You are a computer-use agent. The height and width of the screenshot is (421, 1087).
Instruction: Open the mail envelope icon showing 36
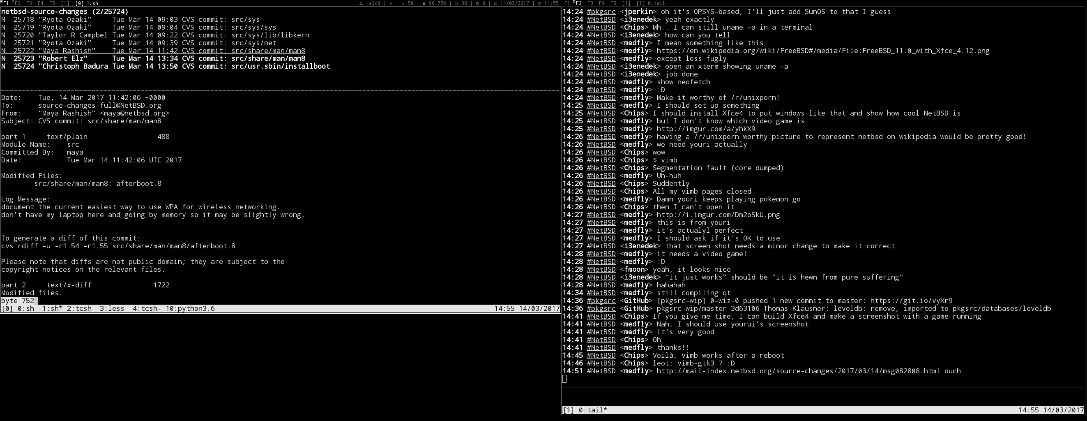(x=456, y=3)
